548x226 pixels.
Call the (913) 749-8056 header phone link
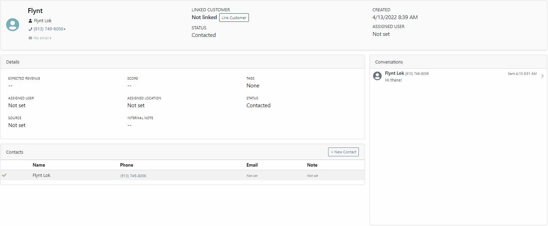(x=48, y=29)
